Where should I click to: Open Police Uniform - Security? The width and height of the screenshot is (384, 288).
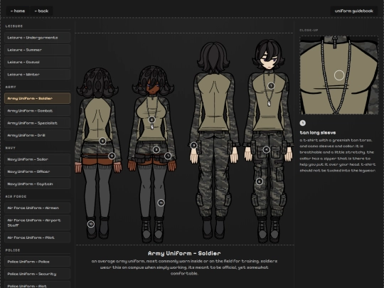coord(37,274)
